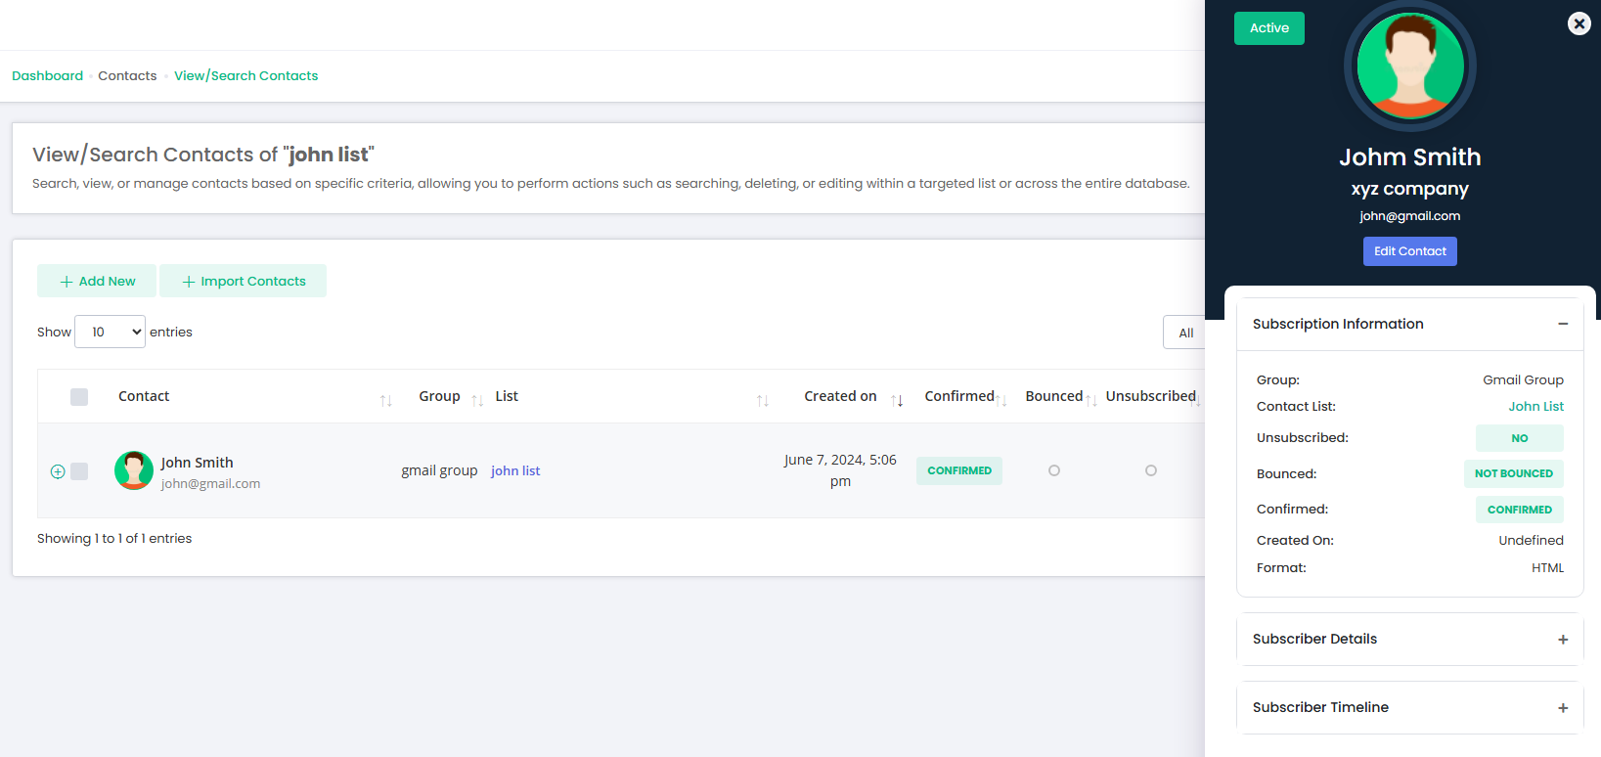Click gmail group cell in table
Image resolution: width=1601 pixels, height=757 pixels.
click(x=439, y=470)
